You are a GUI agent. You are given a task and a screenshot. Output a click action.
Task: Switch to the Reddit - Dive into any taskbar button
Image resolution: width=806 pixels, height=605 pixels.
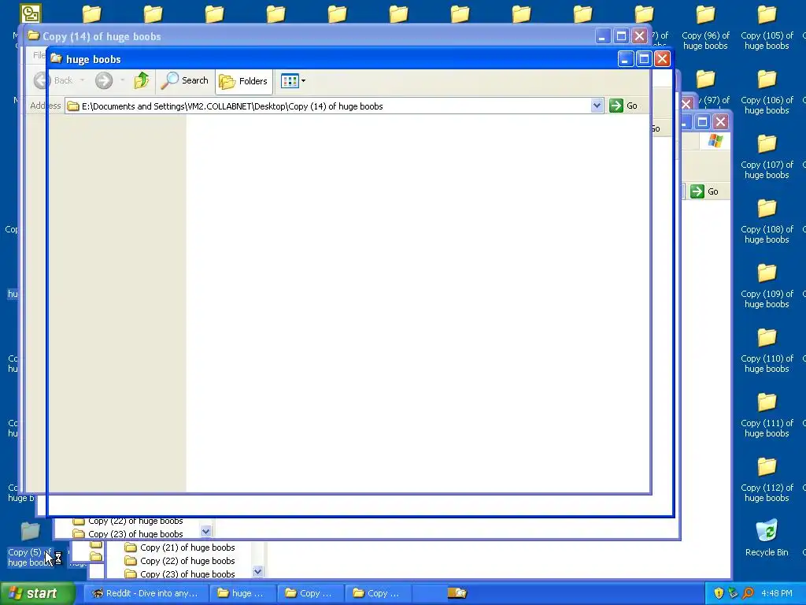(146, 593)
